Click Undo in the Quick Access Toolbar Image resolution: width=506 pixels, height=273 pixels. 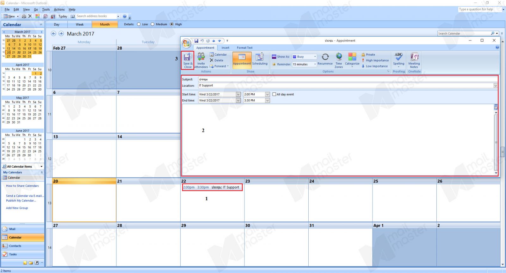click(202, 41)
